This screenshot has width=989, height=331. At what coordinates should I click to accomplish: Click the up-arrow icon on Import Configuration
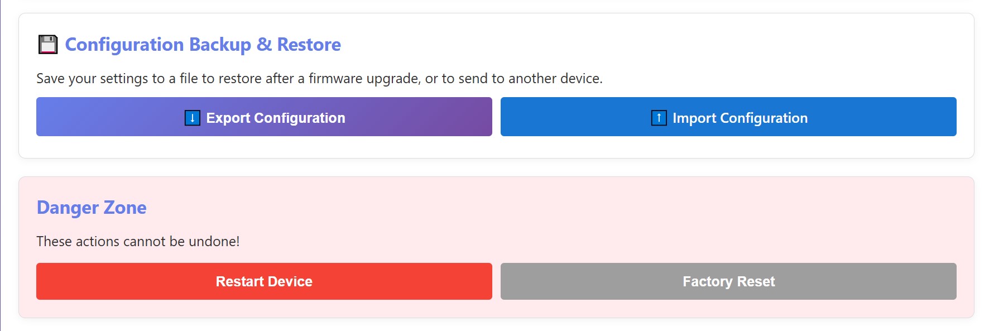pyautogui.click(x=659, y=118)
